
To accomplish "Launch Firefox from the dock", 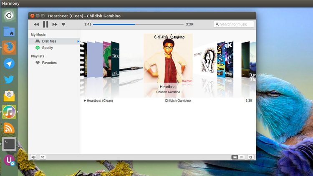I will (x=9, y=48).
